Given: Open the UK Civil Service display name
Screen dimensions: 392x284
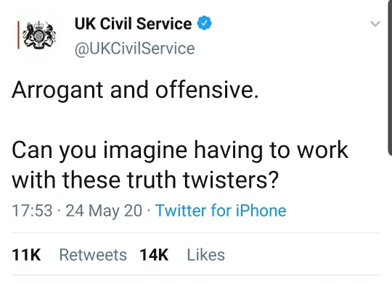Looking at the screenshot, I should pyautogui.click(x=133, y=23).
